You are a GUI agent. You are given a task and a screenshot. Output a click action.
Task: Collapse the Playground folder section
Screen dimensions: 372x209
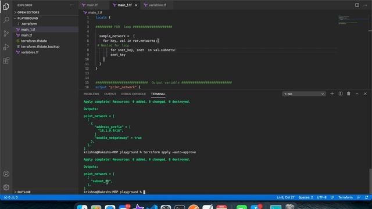tap(45, 18)
